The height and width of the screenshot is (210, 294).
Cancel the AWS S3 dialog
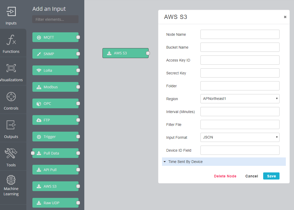[x=252, y=176]
